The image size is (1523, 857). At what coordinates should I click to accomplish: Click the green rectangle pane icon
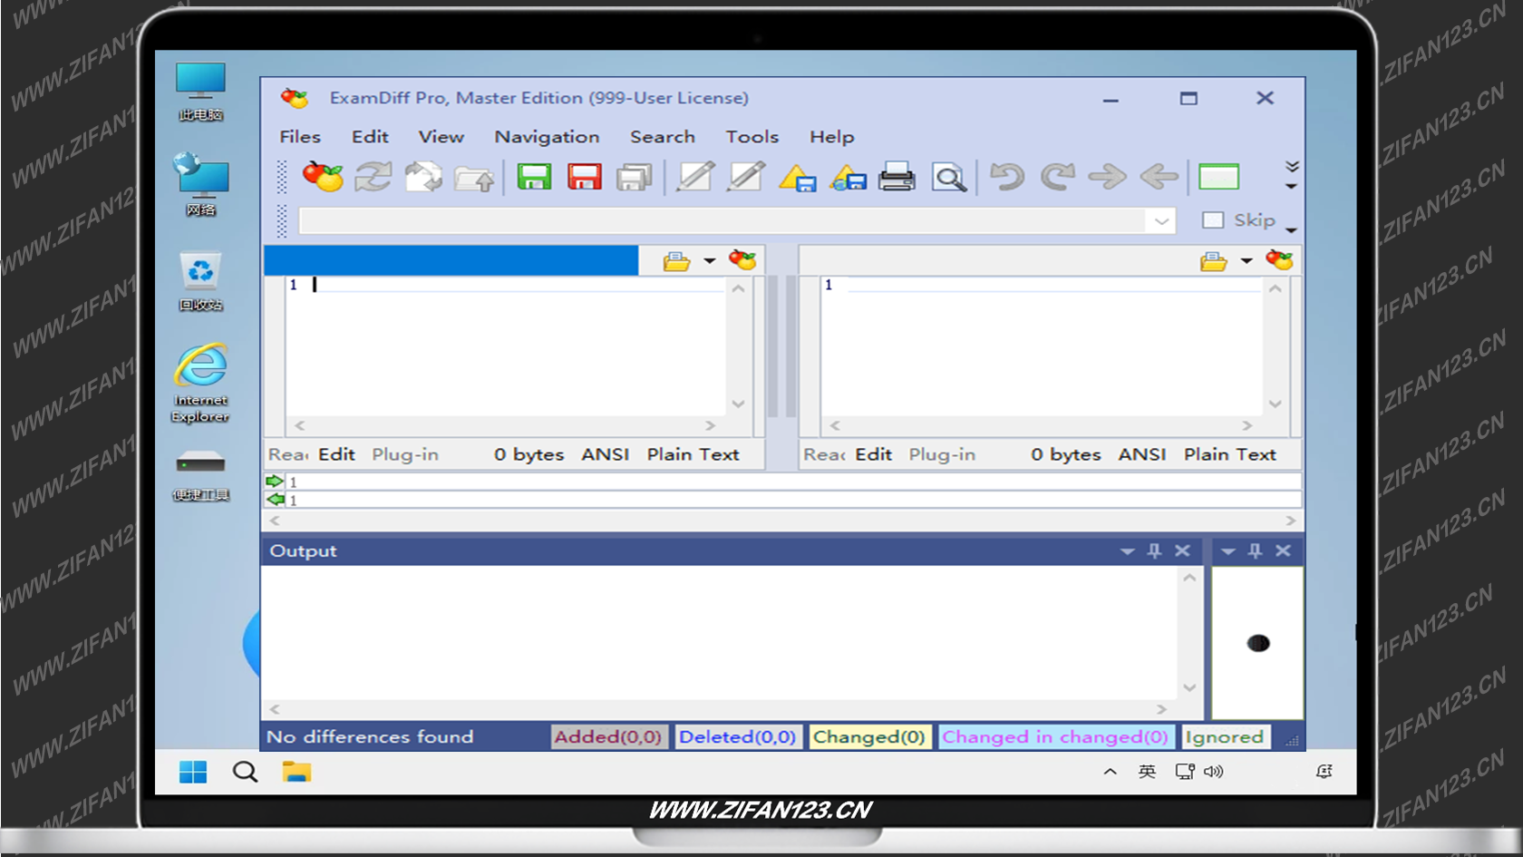pos(1218,177)
